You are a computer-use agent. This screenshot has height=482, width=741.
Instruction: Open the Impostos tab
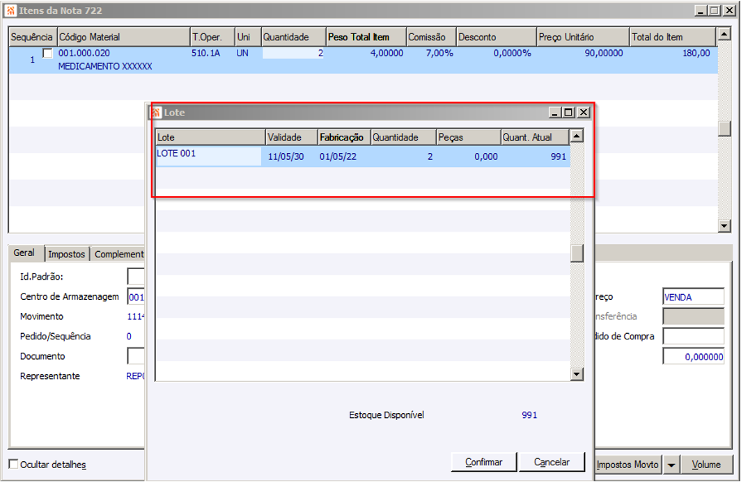point(67,254)
